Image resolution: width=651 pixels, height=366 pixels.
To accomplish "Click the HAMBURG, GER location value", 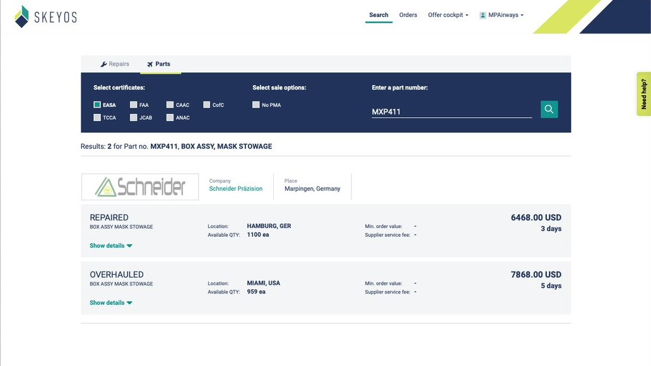I will click(269, 226).
